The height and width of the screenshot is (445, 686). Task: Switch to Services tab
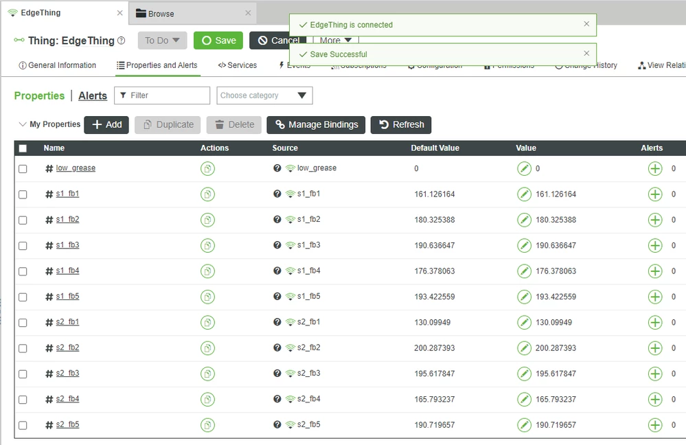click(238, 65)
